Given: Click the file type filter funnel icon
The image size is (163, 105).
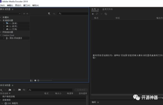Looking at the screenshot, I should [49, 14].
